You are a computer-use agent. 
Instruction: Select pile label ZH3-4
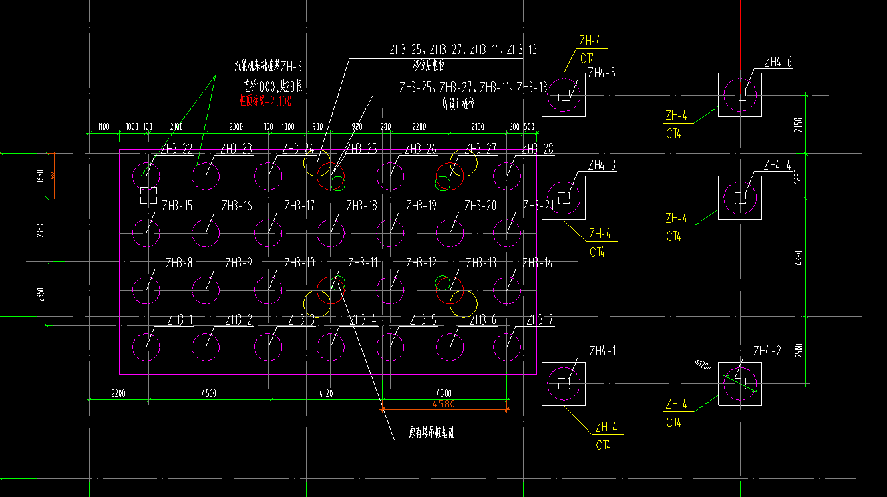[x=363, y=320]
